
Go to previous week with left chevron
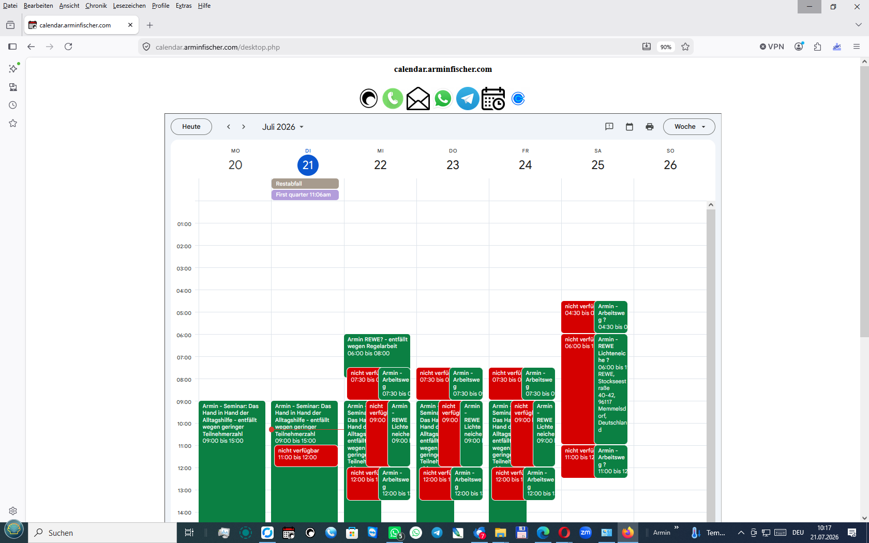(x=229, y=127)
